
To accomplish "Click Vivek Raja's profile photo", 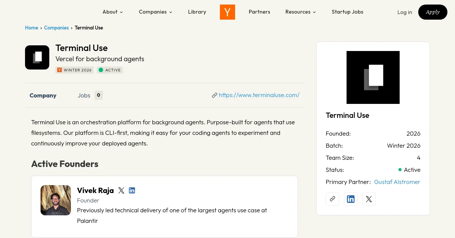I will coord(56,200).
